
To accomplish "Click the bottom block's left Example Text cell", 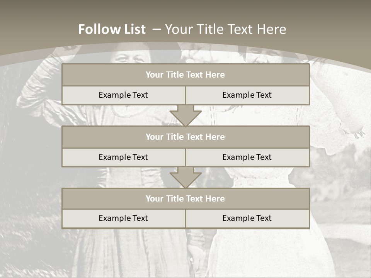I will (x=123, y=218).
